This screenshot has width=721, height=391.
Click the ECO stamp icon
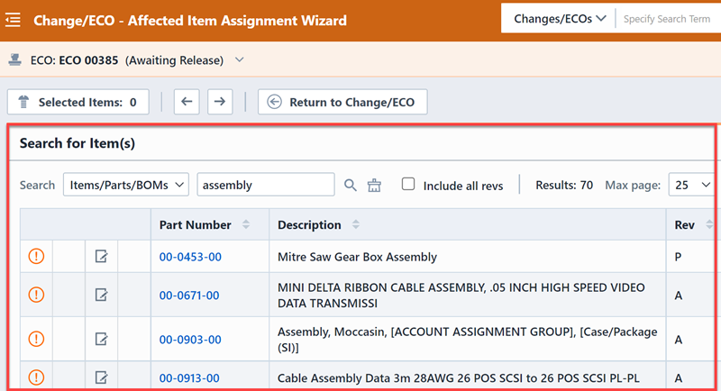pyautogui.click(x=14, y=59)
